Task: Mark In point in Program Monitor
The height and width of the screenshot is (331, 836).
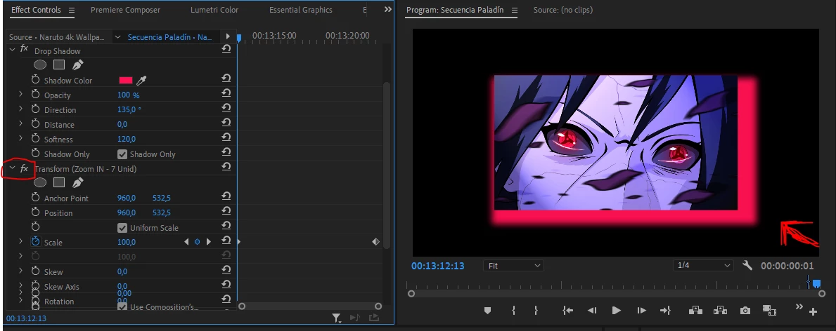Action: click(x=513, y=311)
